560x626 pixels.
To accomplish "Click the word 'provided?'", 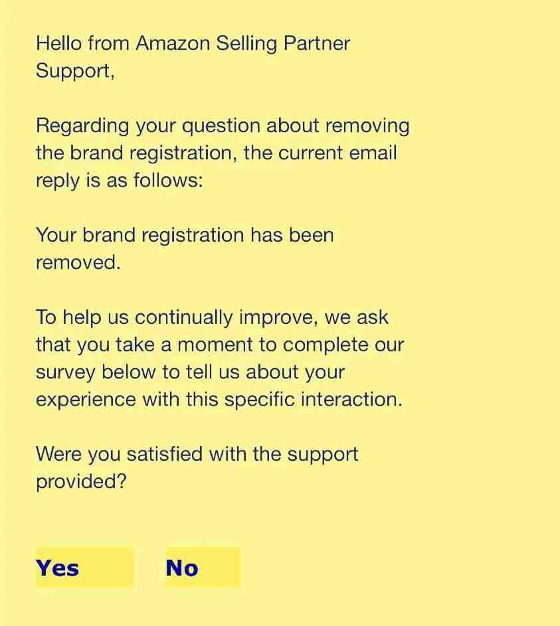I will (81, 482).
